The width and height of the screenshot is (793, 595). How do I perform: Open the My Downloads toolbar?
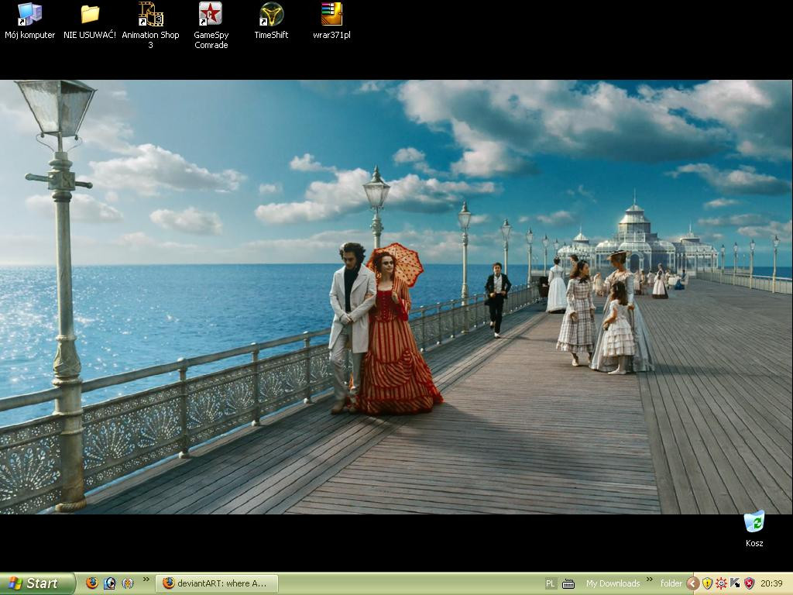point(613,583)
